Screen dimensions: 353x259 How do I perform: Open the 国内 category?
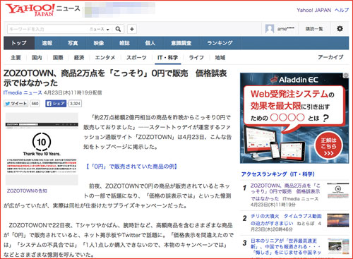pos(37,58)
